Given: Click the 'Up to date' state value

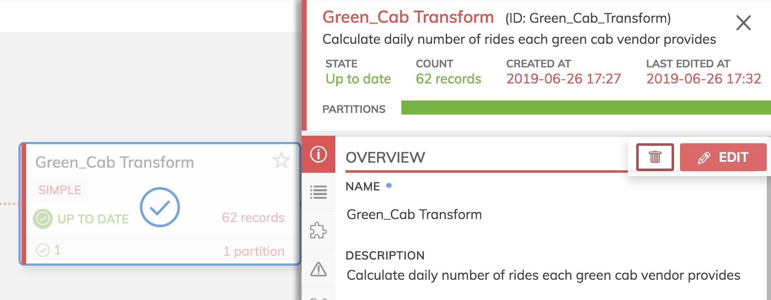Looking at the screenshot, I should pyautogui.click(x=358, y=79).
